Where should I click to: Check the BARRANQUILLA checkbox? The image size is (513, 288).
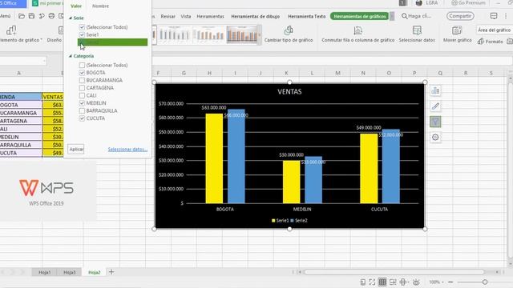(82, 110)
